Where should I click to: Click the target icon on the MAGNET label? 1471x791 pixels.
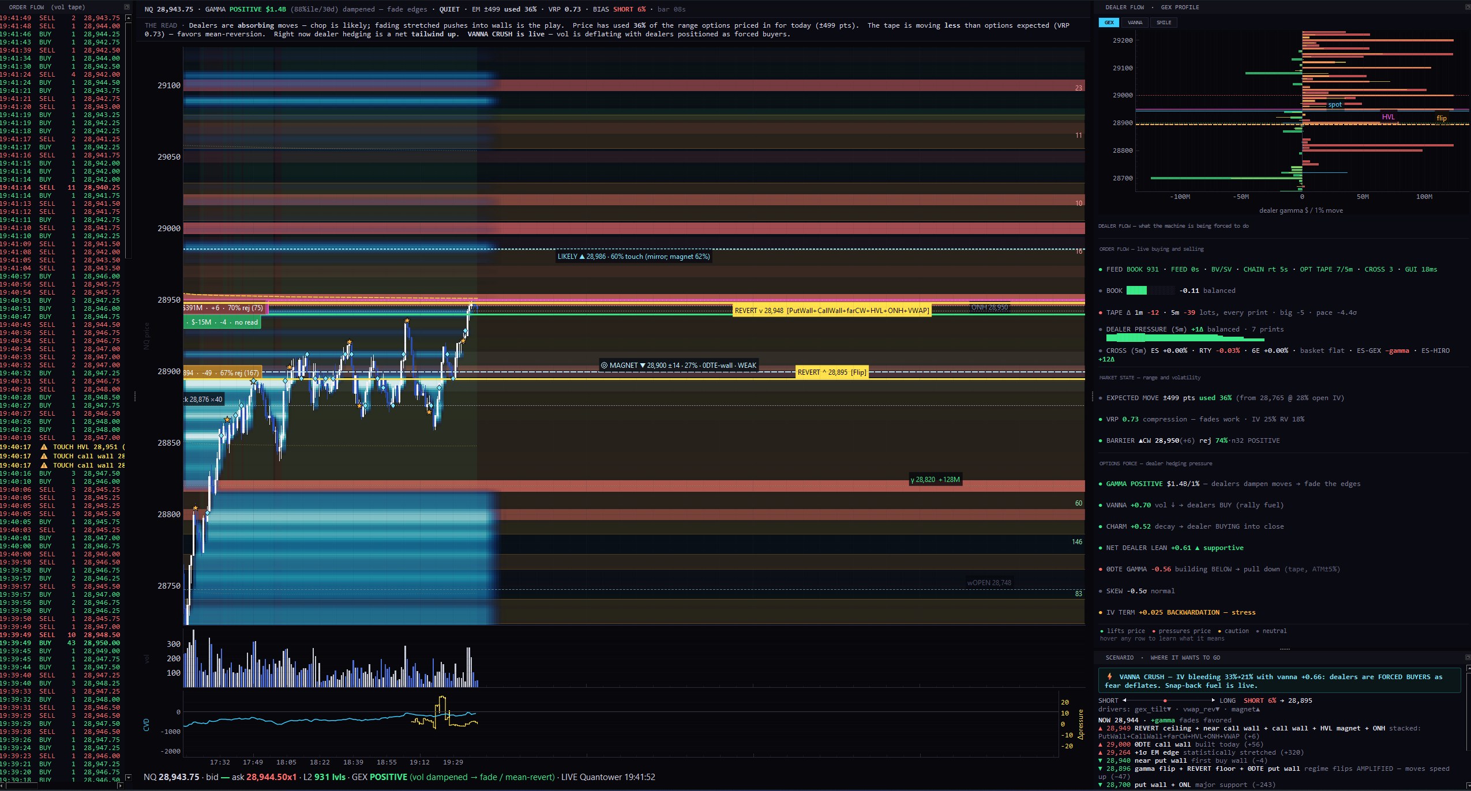tap(604, 366)
